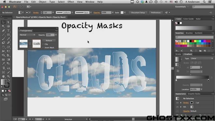Screen dimensions: 215x121
Task: Open the gradient Type Linear dropdown
Action: point(202,58)
